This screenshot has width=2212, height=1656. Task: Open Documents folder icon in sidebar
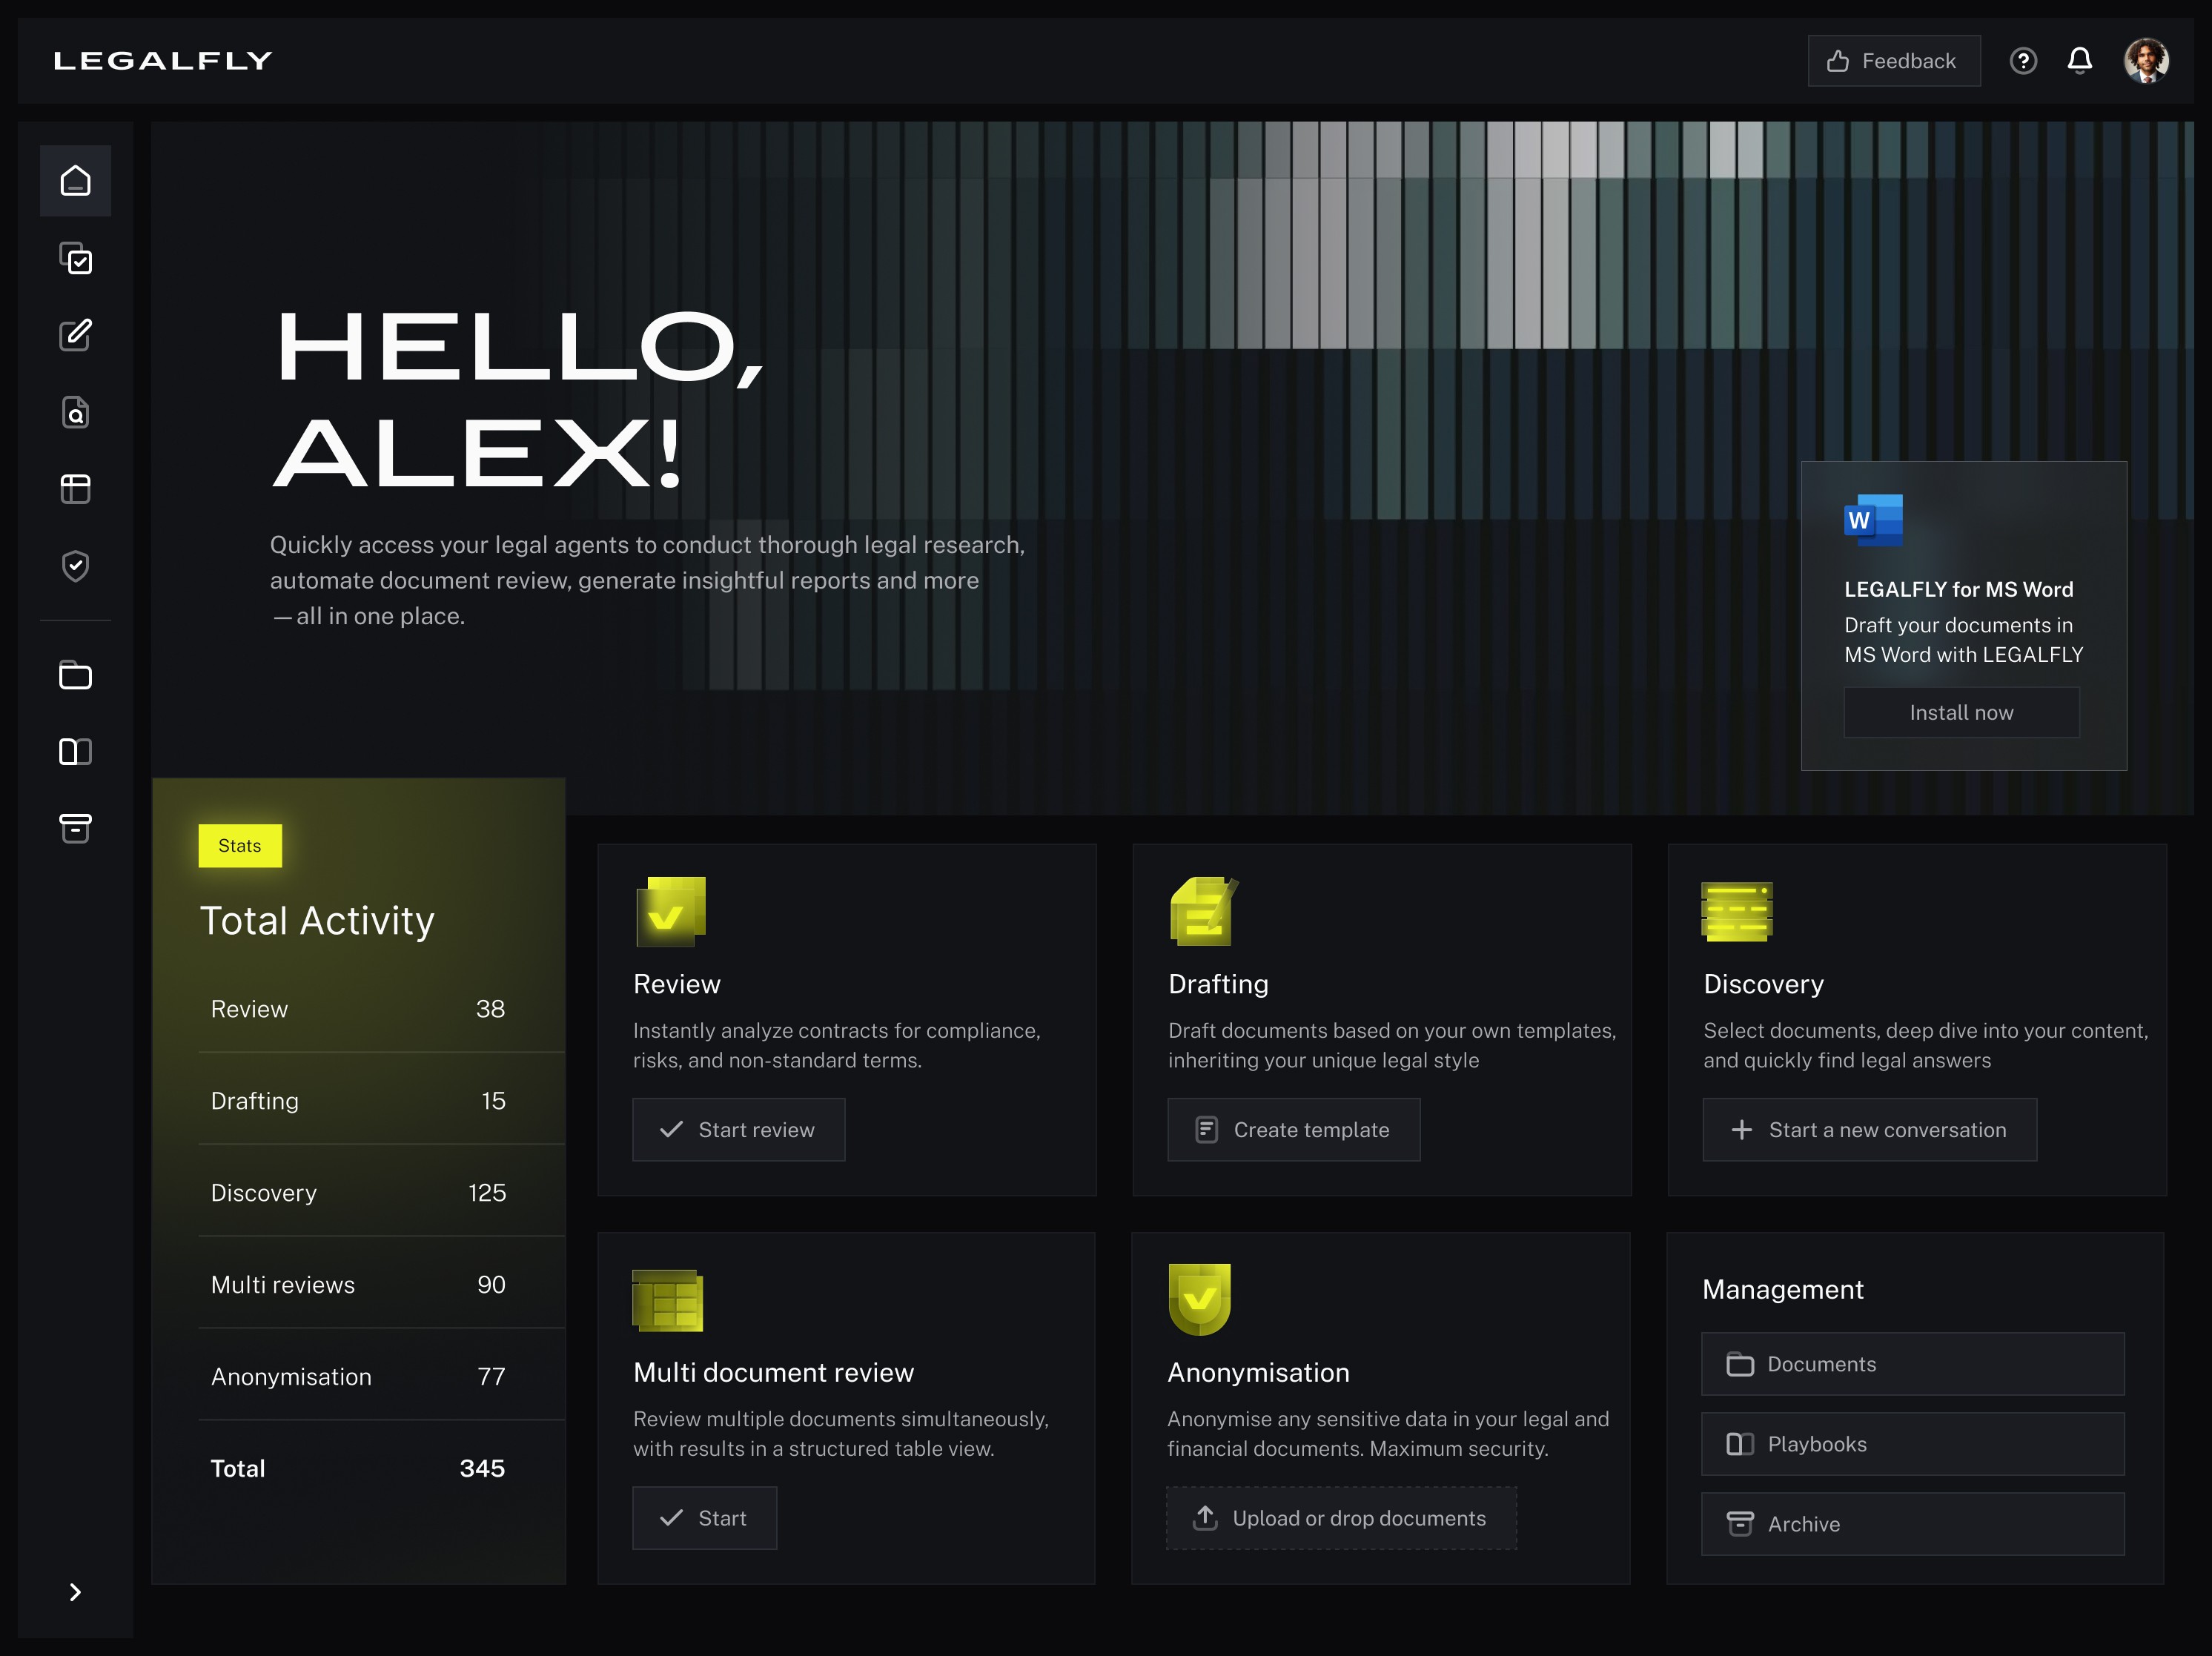pos(75,676)
